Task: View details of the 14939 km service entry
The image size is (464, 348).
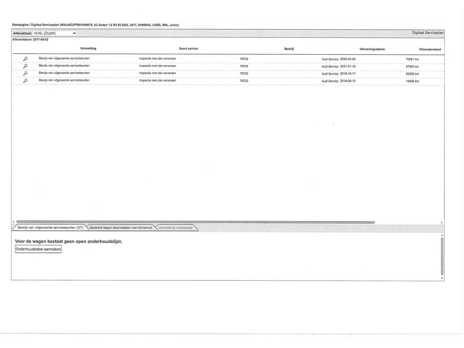Action: point(25,81)
